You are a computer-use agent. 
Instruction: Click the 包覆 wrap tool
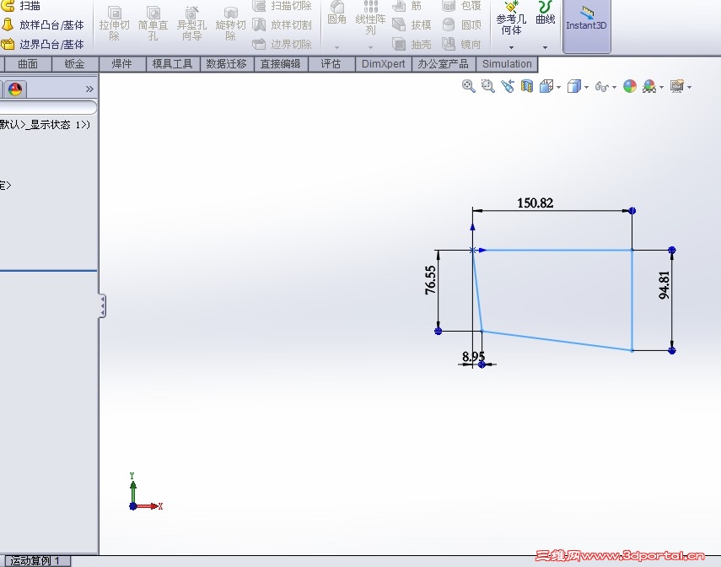point(461,6)
